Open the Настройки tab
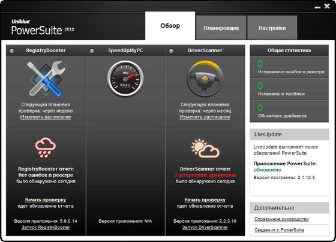The image size is (336, 242). (272, 28)
